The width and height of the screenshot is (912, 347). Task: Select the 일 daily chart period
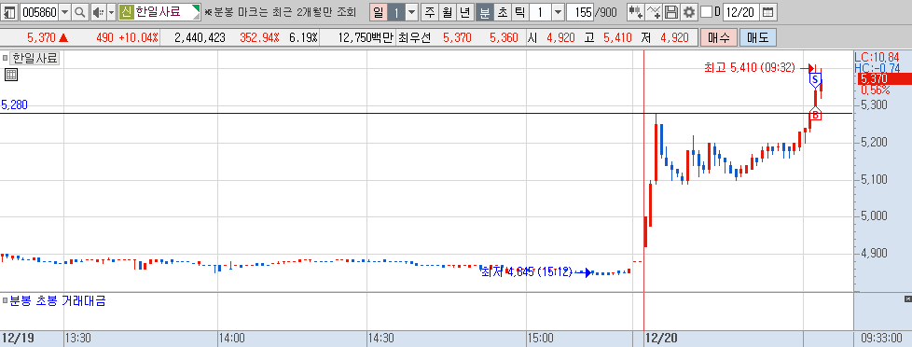[x=378, y=11]
